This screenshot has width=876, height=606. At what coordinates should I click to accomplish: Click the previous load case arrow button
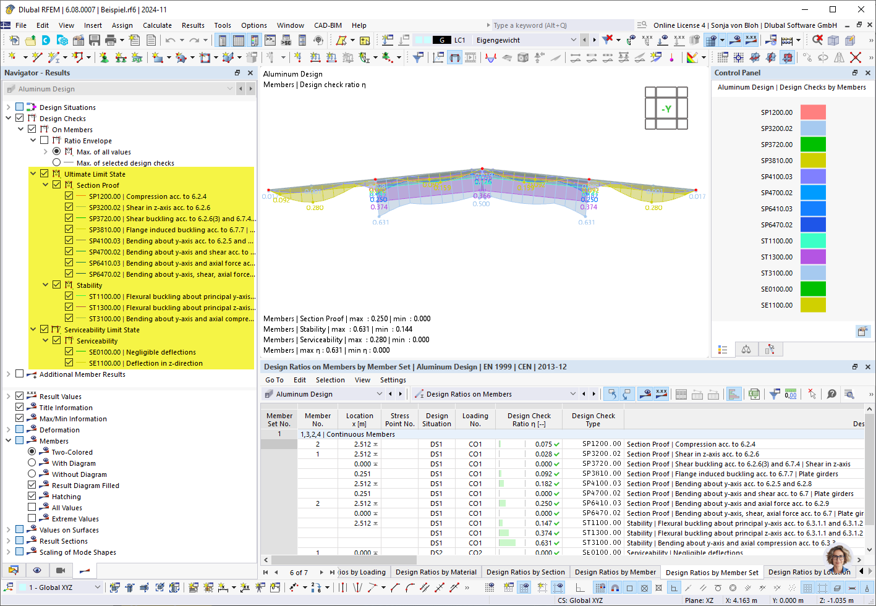(x=585, y=40)
